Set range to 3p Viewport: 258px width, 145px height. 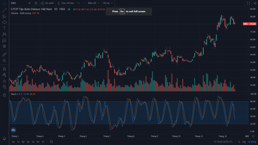point(28,142)
